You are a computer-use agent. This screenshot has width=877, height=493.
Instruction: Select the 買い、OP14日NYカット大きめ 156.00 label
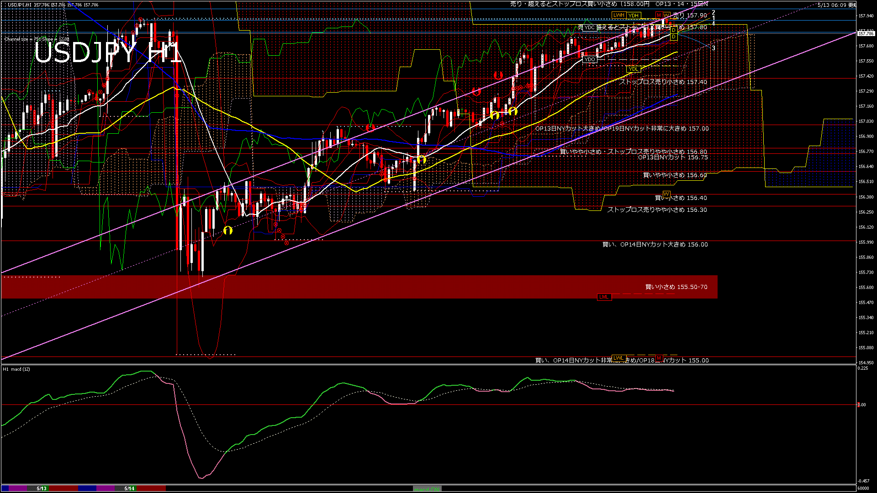(655, 245)
